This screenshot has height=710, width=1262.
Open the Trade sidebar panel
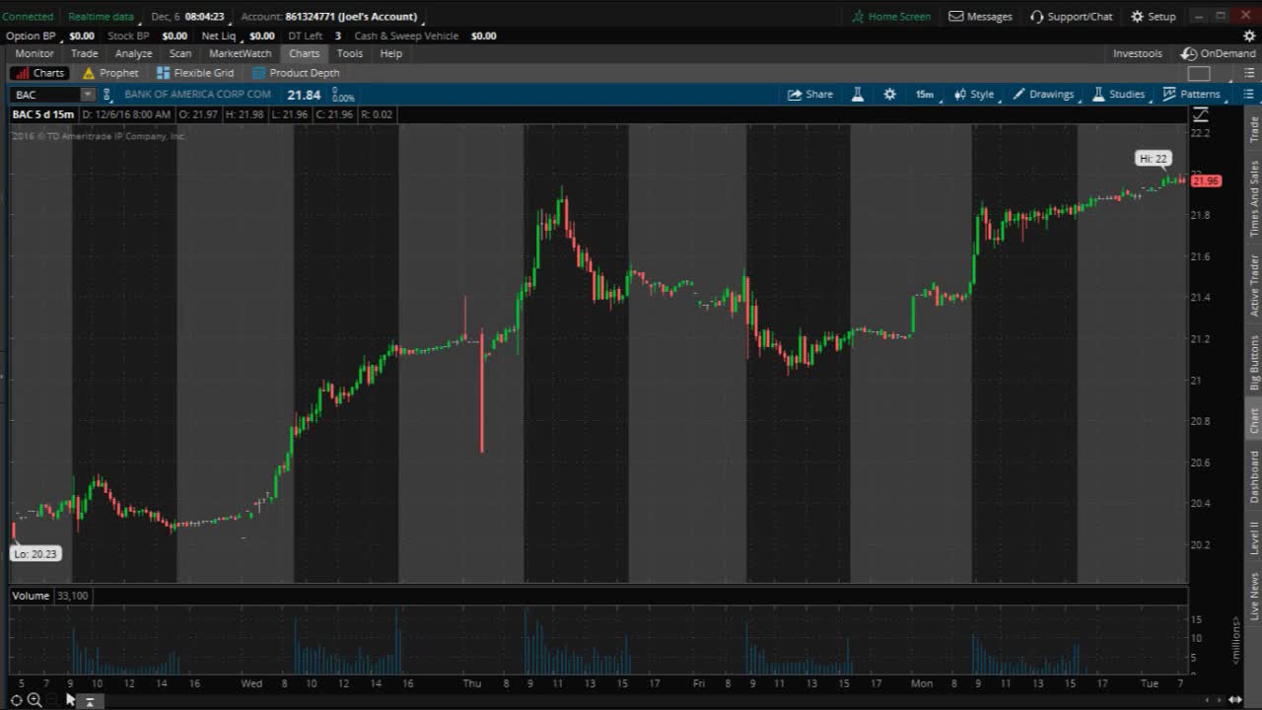point(1254,129)
